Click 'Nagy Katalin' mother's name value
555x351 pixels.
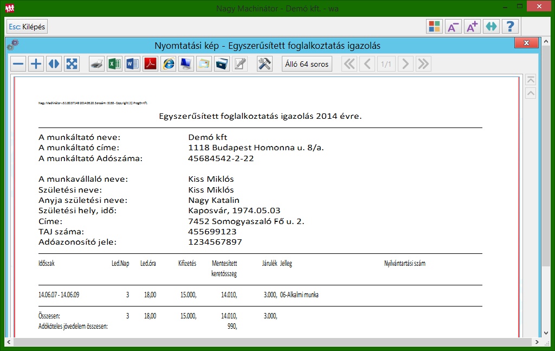[x=214, y=200]
